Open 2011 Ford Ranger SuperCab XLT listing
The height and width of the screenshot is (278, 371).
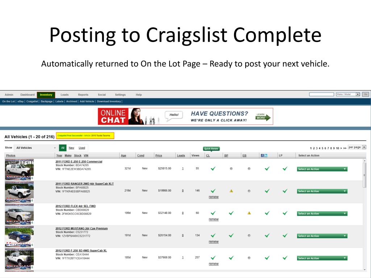[84, 184]
